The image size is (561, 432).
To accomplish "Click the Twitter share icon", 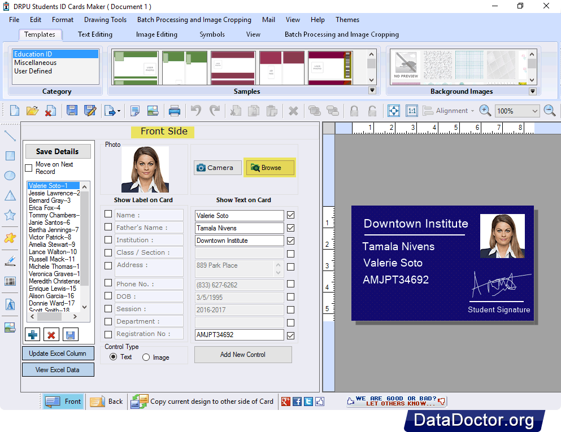I will pos(308,402).
